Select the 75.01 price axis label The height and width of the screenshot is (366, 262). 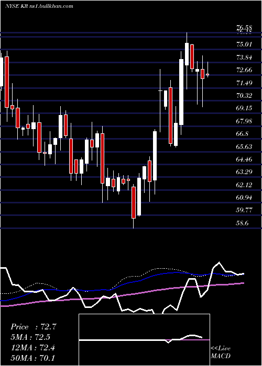pyautogui.click(x=244, y=44)
